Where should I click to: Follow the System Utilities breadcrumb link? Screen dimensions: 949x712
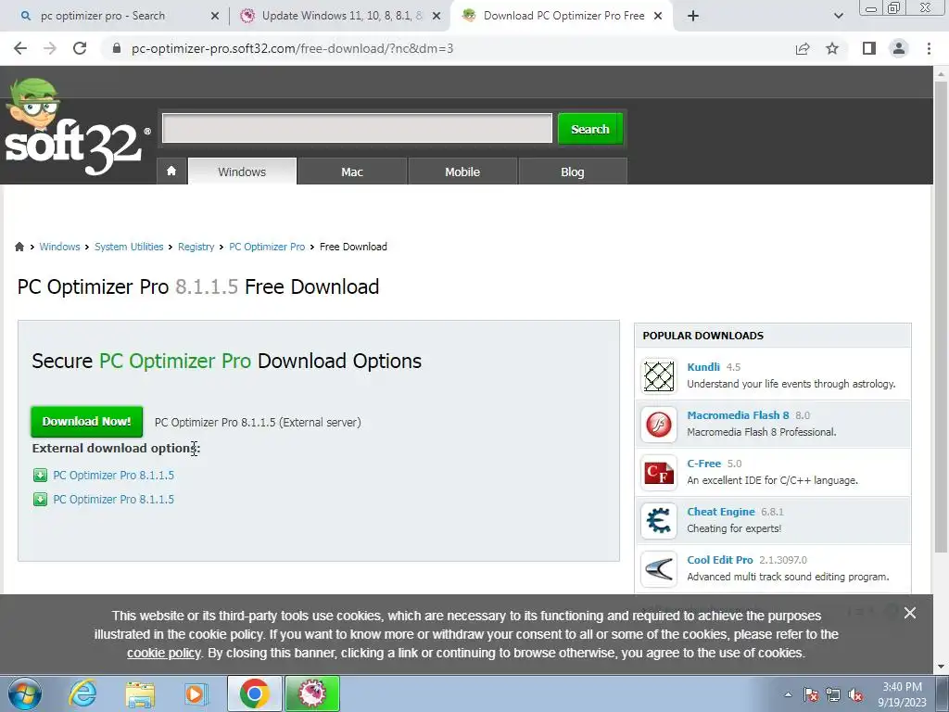coord(129,247)
